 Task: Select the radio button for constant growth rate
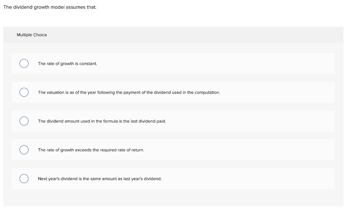pos(24,63)
